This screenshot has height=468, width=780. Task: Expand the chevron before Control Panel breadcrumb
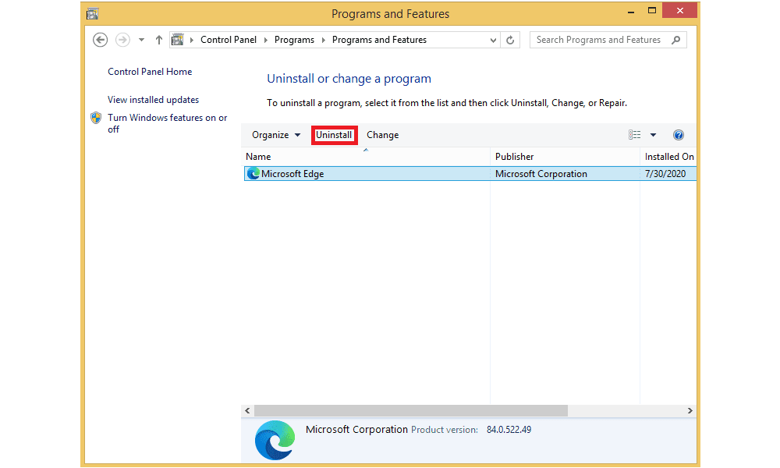192,40
